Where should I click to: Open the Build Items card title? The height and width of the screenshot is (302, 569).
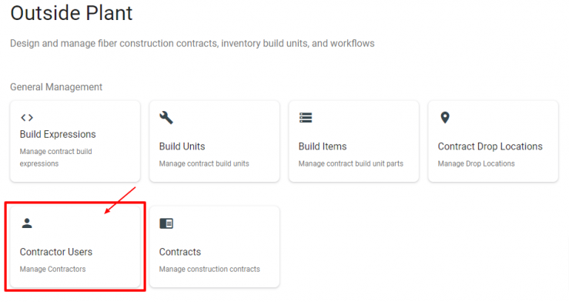323,146
